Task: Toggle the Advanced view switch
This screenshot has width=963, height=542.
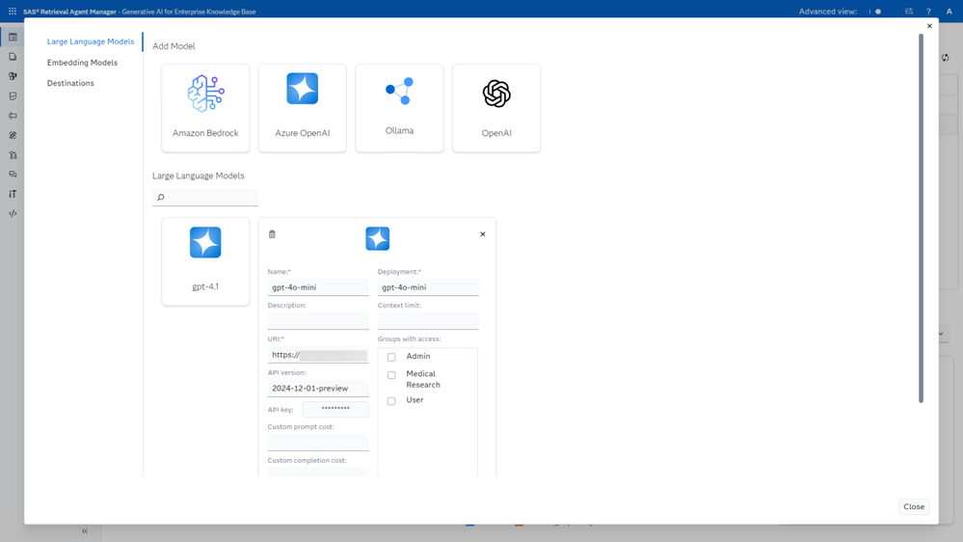Action: tap(876, 11)
